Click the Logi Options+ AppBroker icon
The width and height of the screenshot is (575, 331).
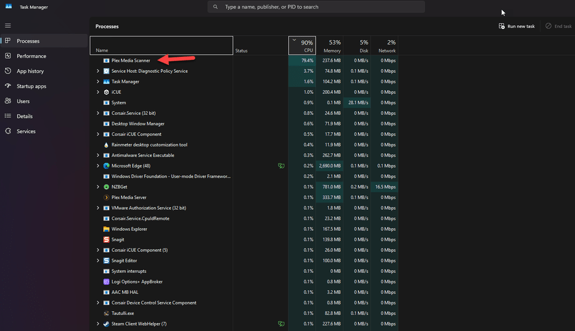(x=106, y=282)
